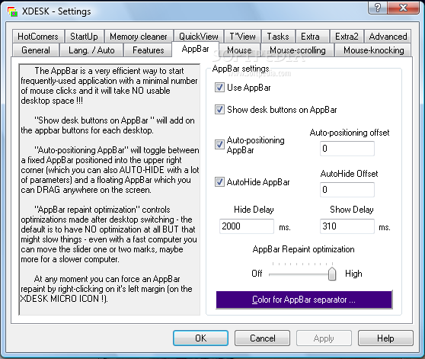This screenshot has height=359, width=425.
Task: Click the 'AppBar Repaint optimization' label
Action: coord(304,249)
